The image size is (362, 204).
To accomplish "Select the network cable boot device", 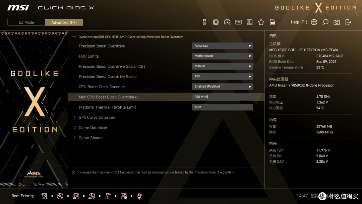I will 140,196.
